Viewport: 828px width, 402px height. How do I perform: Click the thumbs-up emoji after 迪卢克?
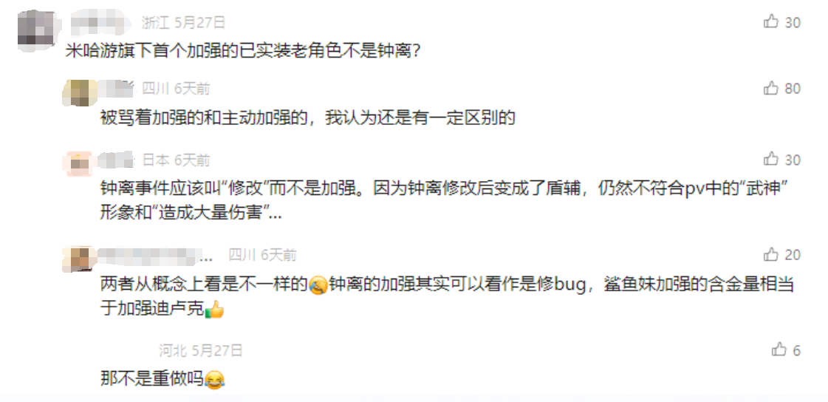point(214,309)
